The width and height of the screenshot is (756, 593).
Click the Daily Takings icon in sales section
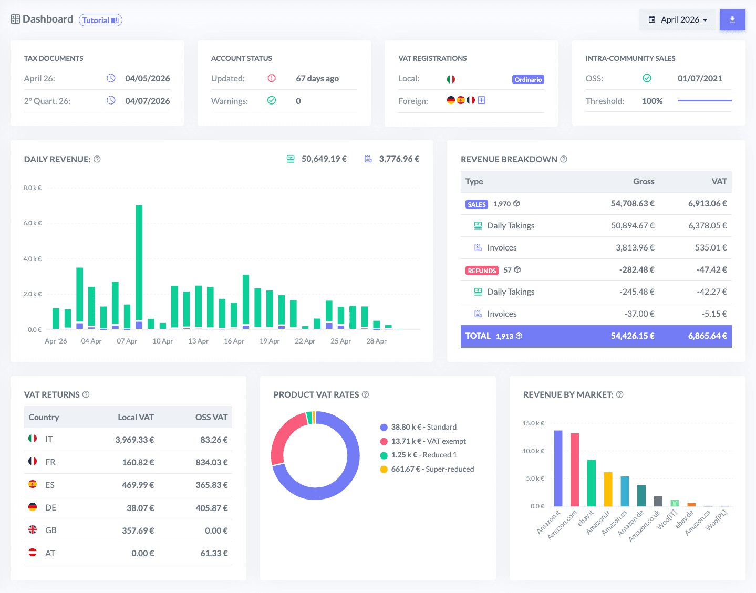pyautogui.click(x=478, y=225)
